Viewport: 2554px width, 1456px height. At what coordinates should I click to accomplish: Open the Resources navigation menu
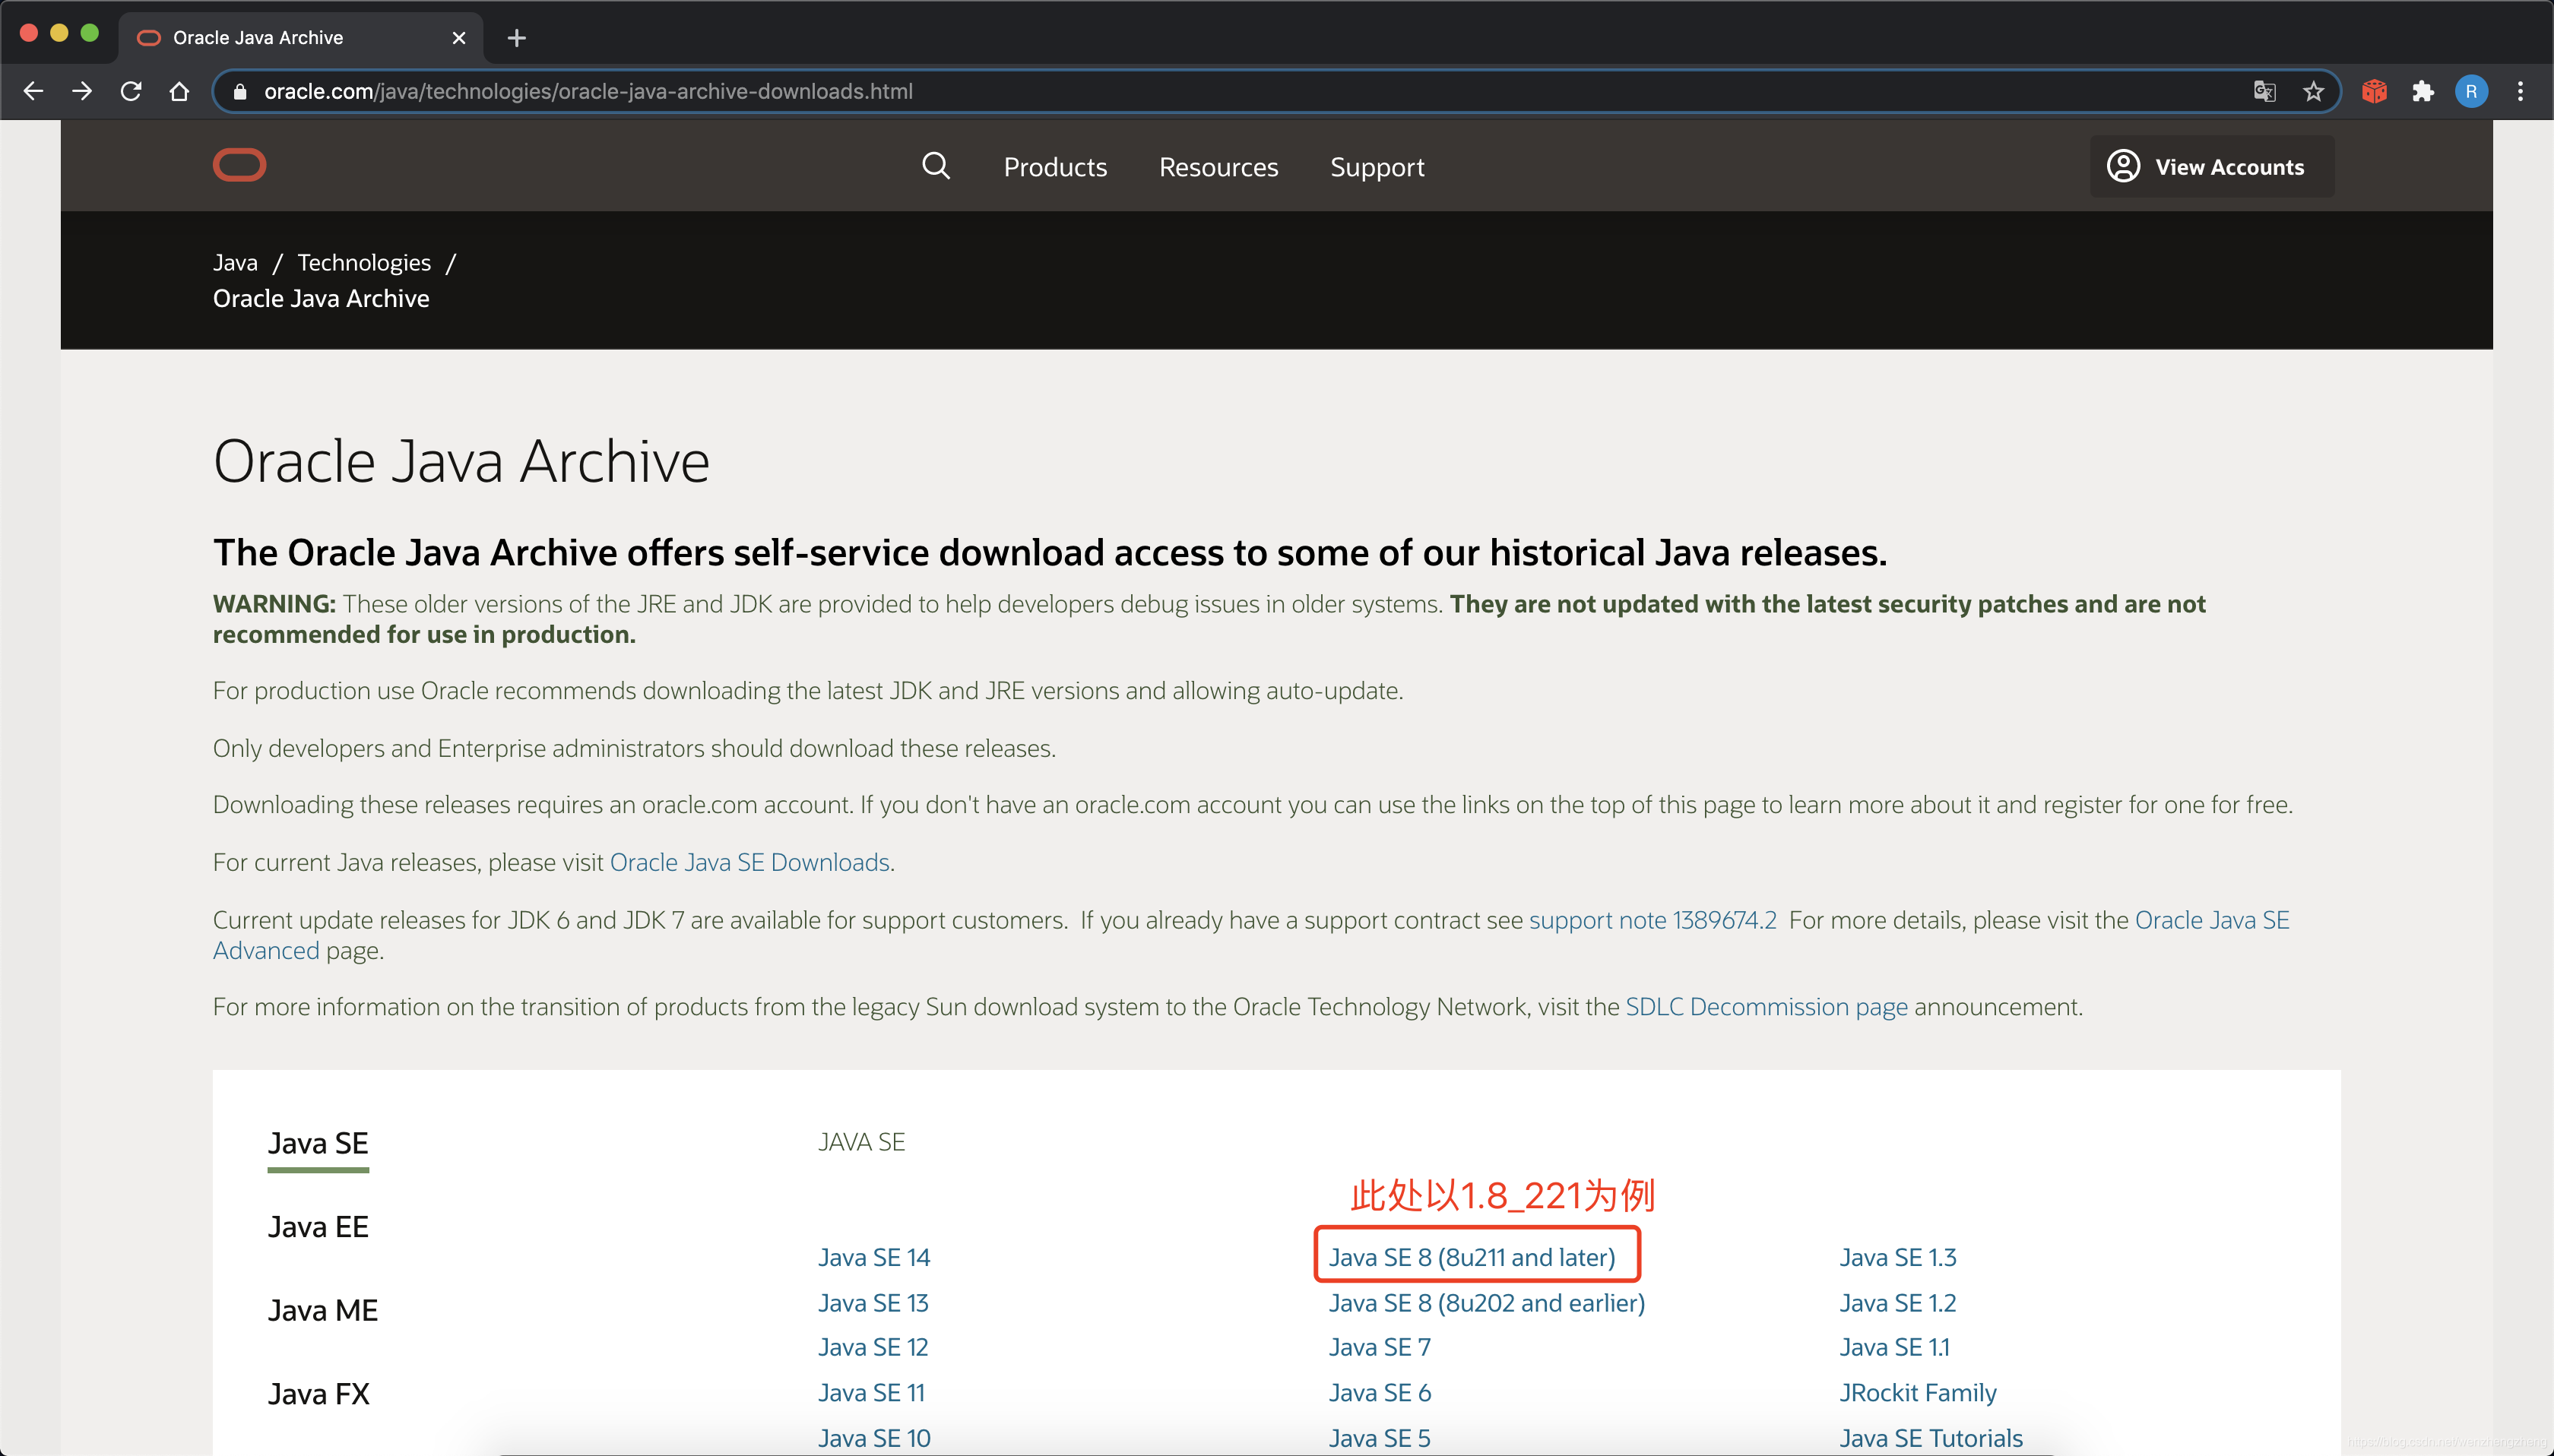coord(1218,166)
